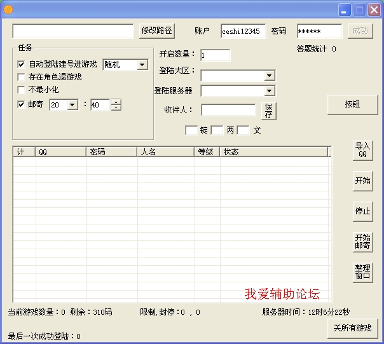Click the 答题统计 label text
384x344 pixels.
312,49
